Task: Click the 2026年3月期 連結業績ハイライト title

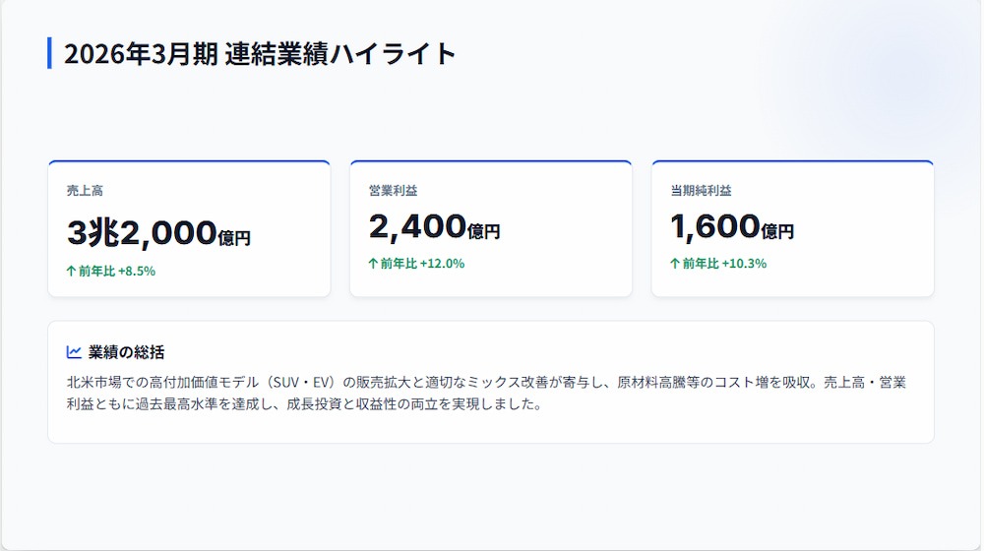Action: (260, 53)
